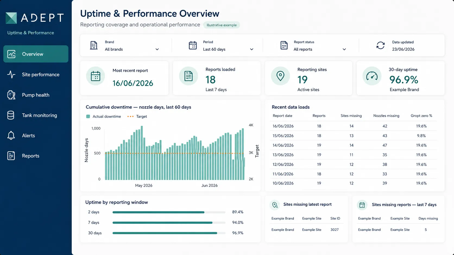
Task: Click the 30 days uptime progress bar
Action: click(169, 233)
